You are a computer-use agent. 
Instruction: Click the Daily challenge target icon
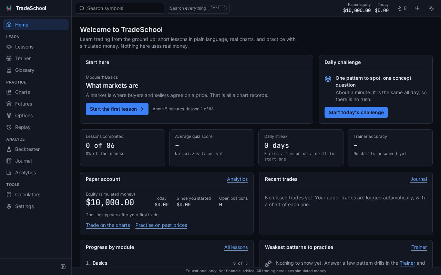tap(328, 79)
